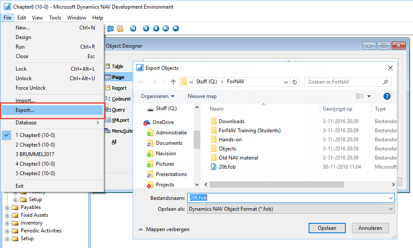Click the Opslaan button

327,228
